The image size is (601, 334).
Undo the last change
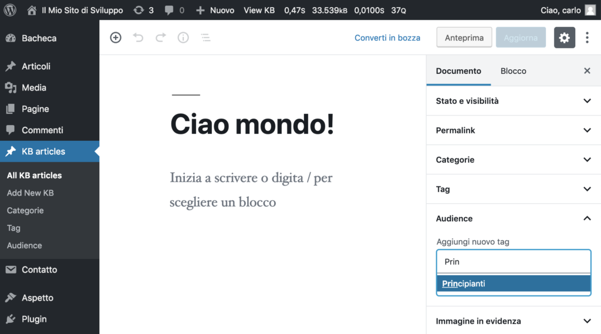point(138,38)
